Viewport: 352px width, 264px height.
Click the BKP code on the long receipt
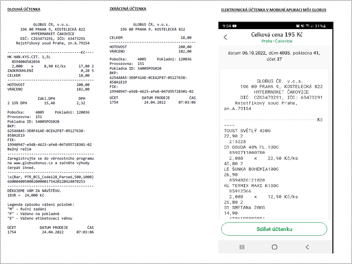tap(46, 133)
